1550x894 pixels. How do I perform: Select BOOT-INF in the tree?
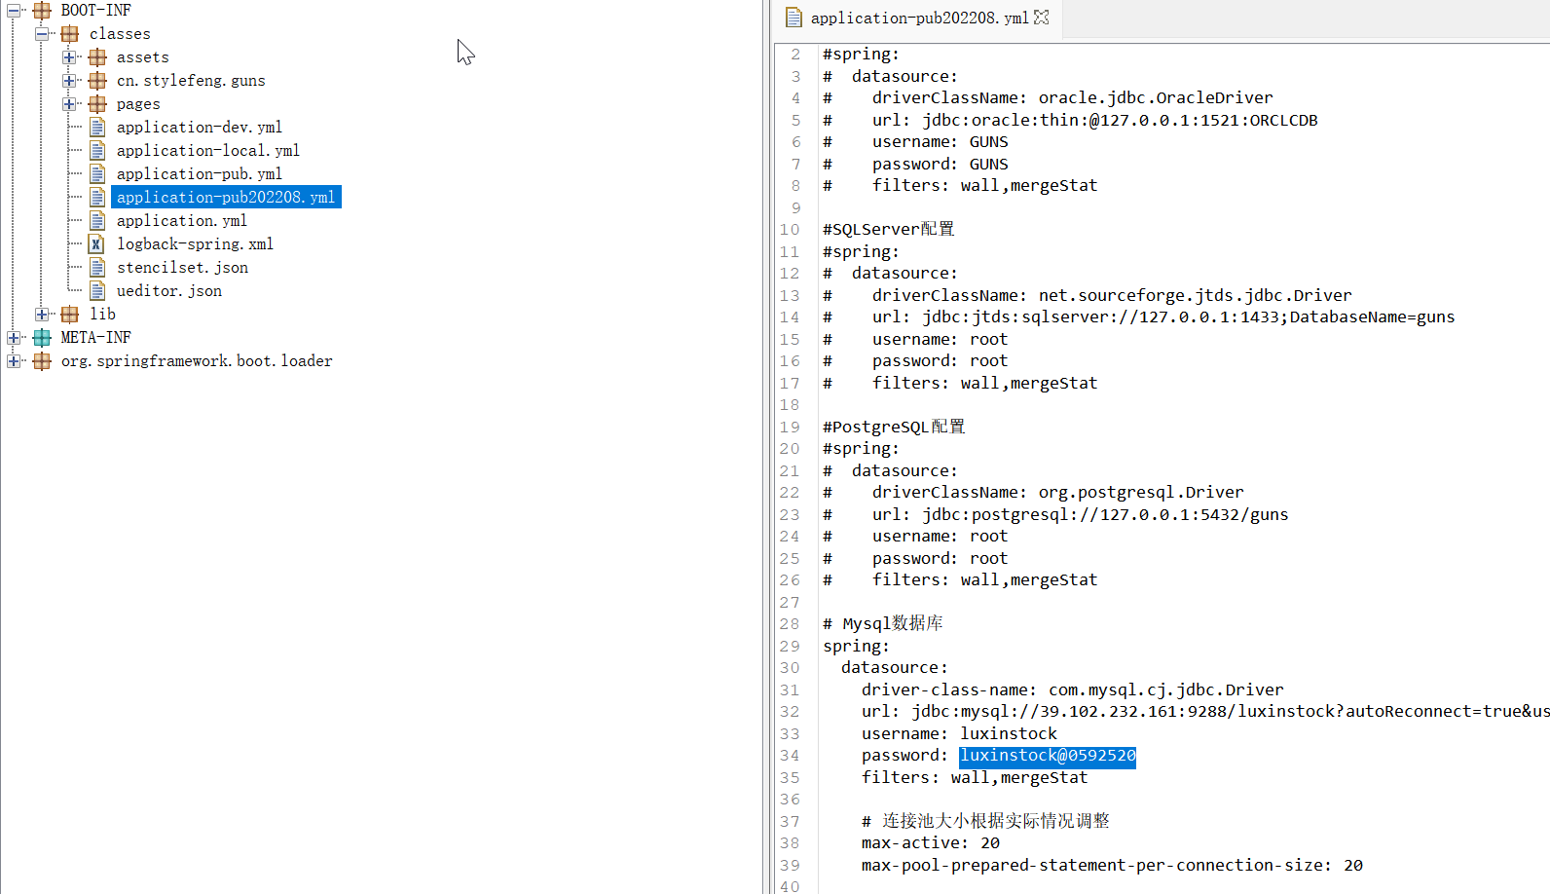(95, 11)
